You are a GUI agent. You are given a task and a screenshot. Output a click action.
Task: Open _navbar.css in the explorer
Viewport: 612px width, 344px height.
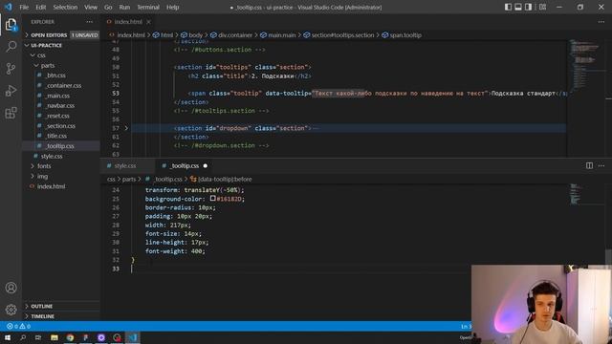pyautogui.click(x=60, y=106)
